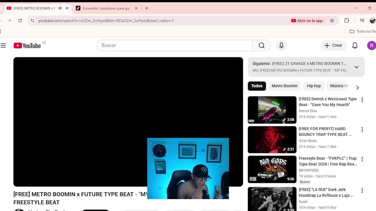This screenshot has width=376, height=211.
Task: Open the account avatar menu
Action: coord(371,45)
